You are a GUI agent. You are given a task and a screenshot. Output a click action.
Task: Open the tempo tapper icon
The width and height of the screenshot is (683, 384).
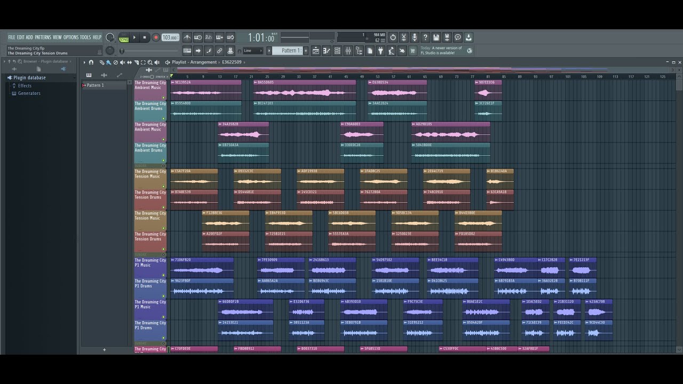pyautogui.click(x=391, y=51)
